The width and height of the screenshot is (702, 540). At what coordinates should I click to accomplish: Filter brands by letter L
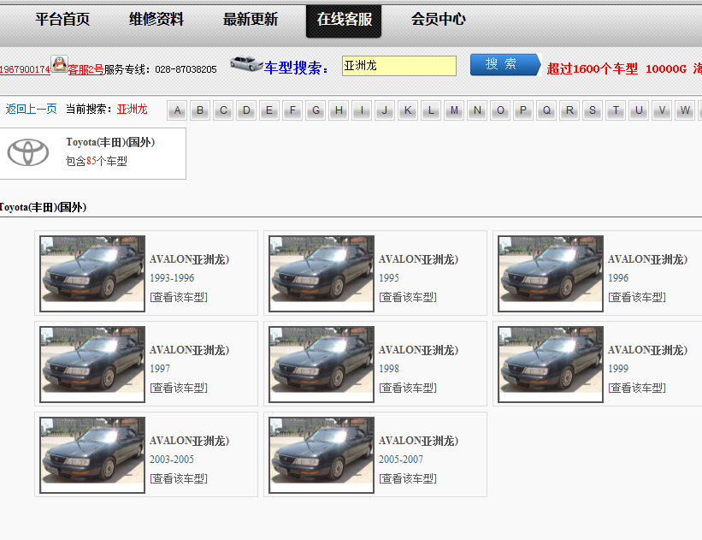[x=431, y=110]
